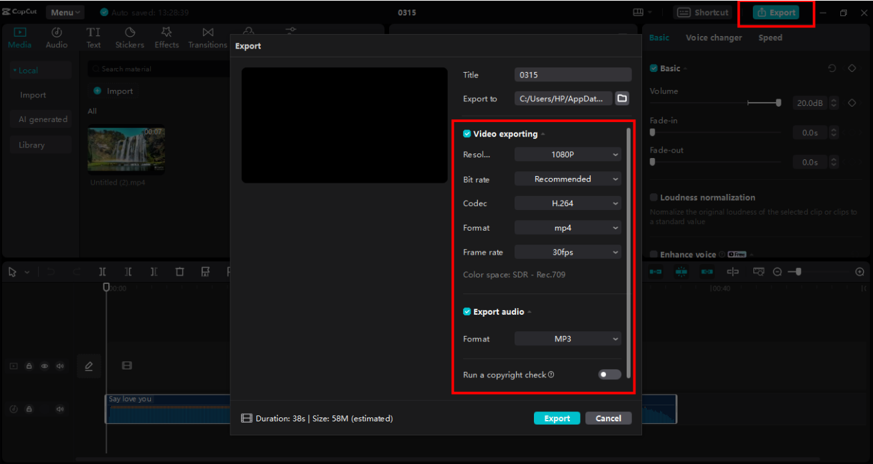Open the audio Format MP3 dropdown

point(568,339)
